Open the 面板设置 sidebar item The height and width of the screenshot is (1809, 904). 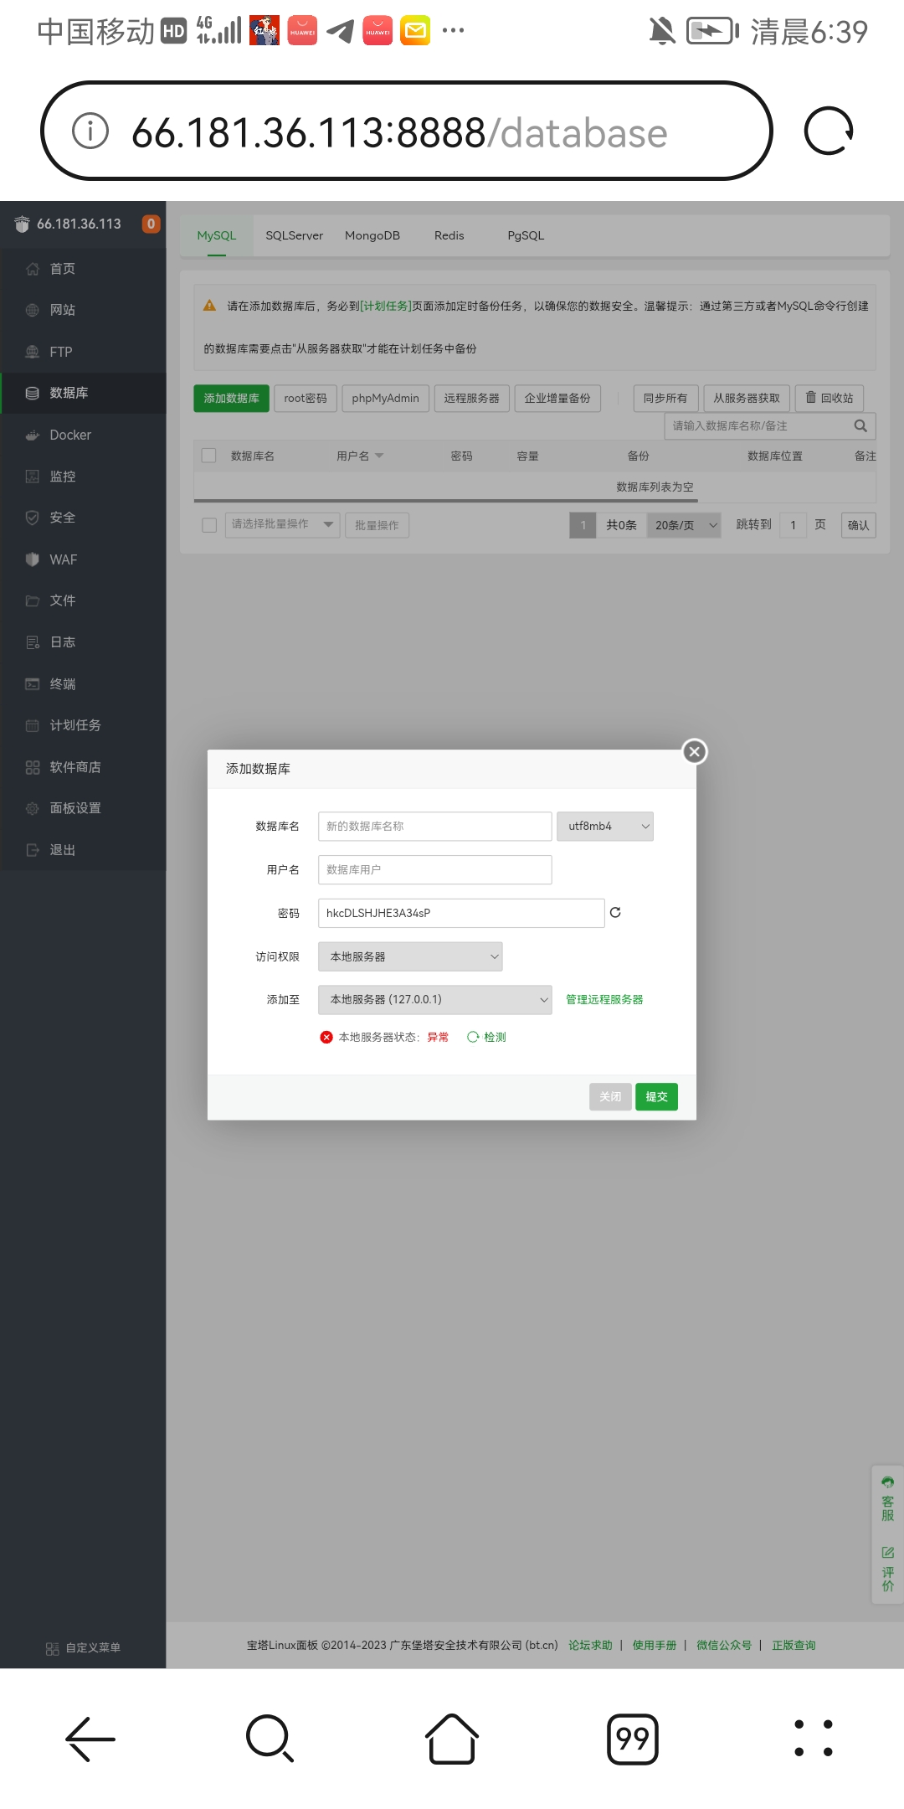83,808
